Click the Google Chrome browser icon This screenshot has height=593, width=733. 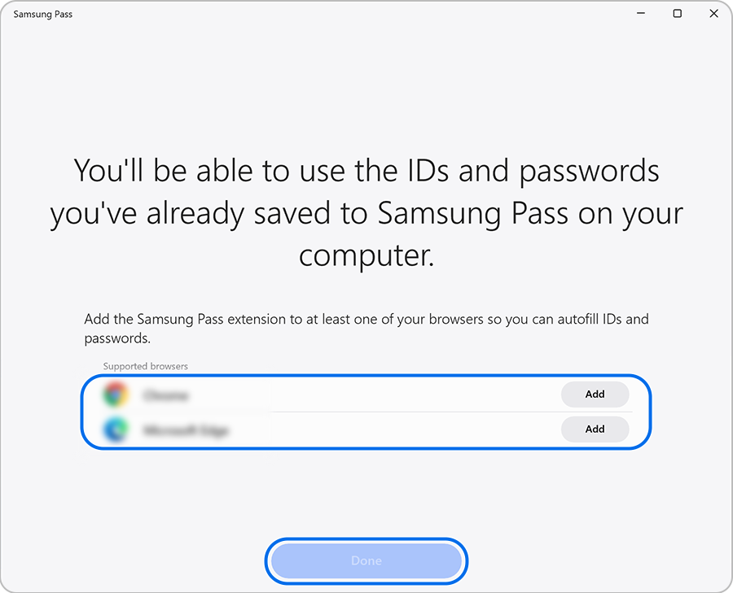[116, 394]
